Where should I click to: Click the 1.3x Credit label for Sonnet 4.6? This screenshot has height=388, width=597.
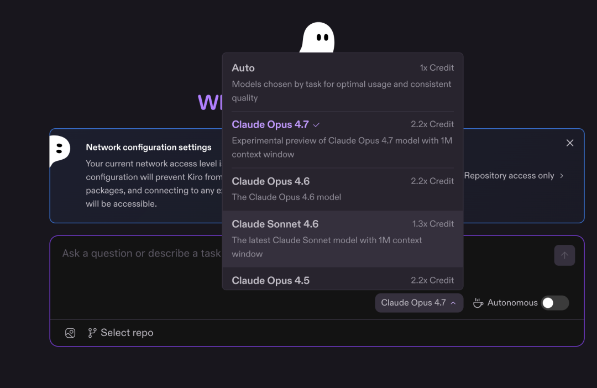coord(433,224)
